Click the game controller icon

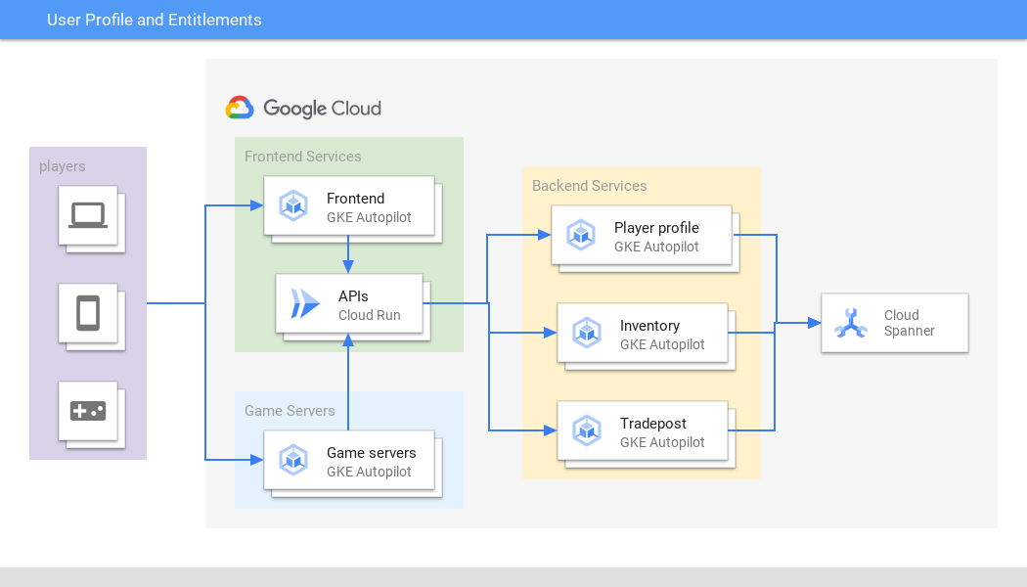click(x=88, y=411)
